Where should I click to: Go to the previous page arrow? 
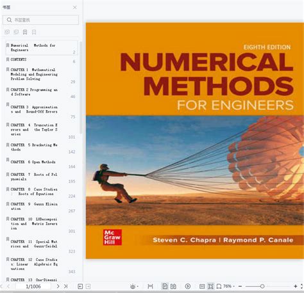coord(8,287)
